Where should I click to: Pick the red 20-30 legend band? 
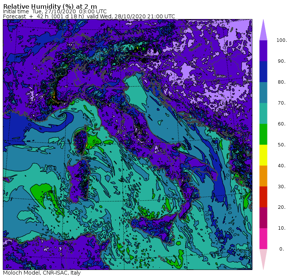(263, 197)
